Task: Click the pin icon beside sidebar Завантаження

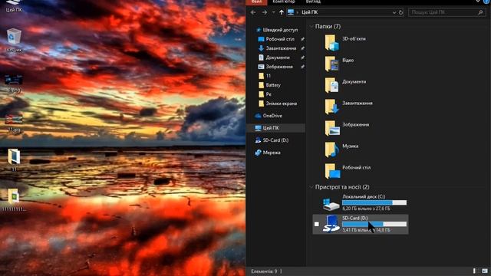Action: [302, 48]
